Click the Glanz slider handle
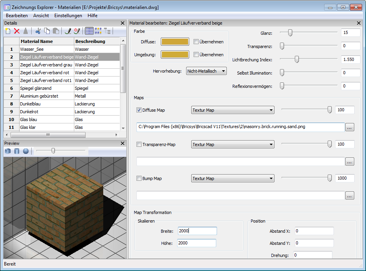Image resolution: width=366 pixels, height=271 pixels. click(290, 33)
